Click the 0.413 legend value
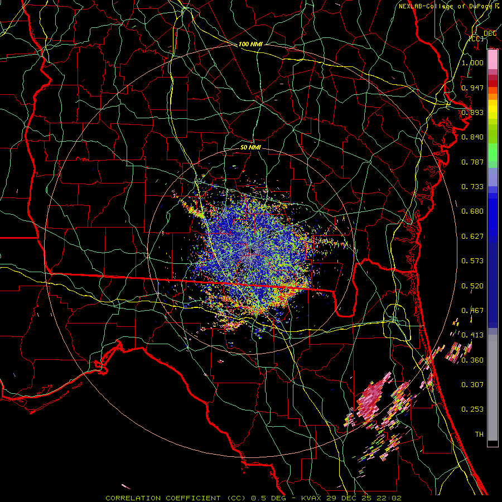 pyautogui.click(x=472, y=335)
